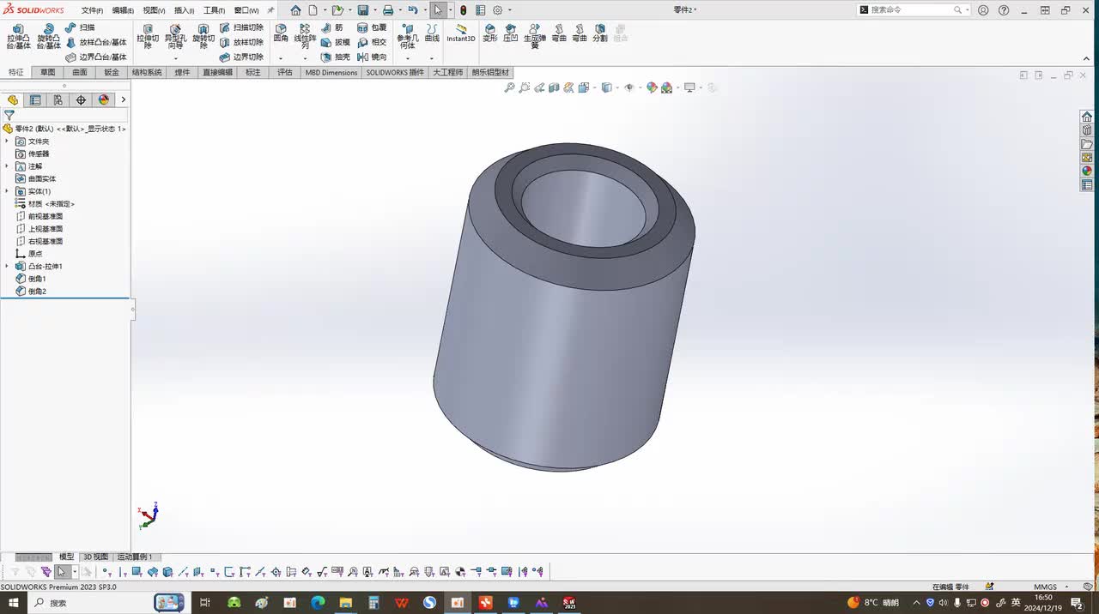This screenshot has height=614, width=1099.
Task: Expand the 实体(1) folder in tree
Action: (x=8, y=191)
